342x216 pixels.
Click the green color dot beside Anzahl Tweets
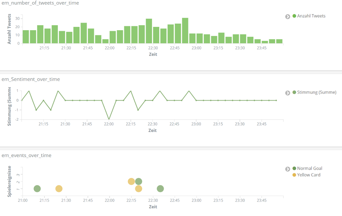click(294, 16)
